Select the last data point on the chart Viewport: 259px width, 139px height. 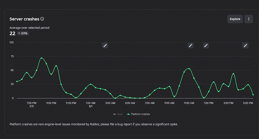pyautogui.click(x=253, y=95)
